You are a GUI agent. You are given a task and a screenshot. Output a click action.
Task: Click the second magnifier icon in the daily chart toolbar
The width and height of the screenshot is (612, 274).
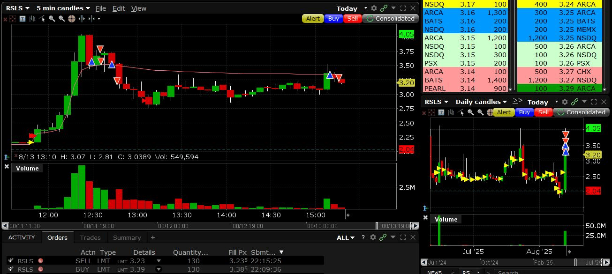(480, 112)
